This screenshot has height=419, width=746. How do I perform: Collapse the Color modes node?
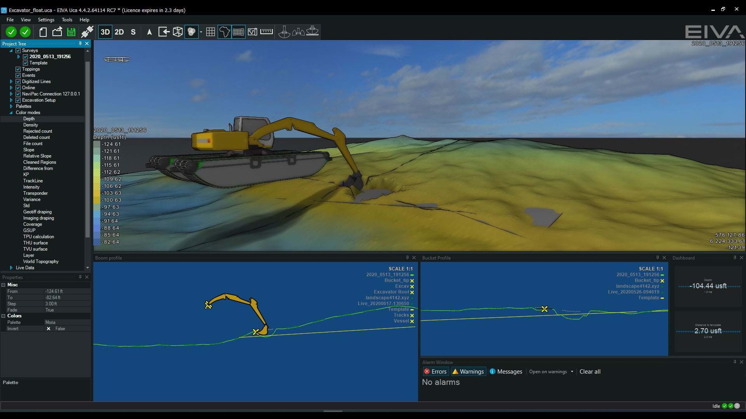click(11, 113)
